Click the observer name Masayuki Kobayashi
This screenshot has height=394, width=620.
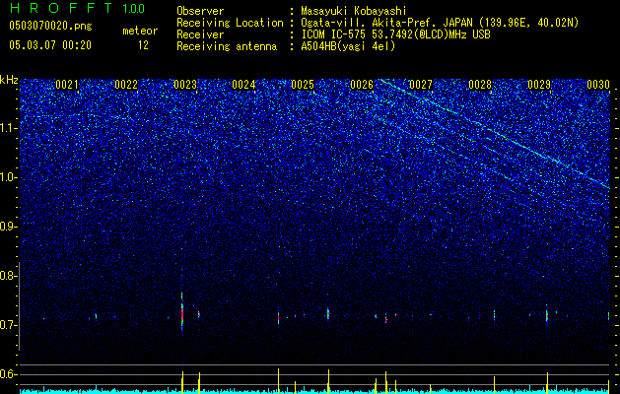(354, 11)
